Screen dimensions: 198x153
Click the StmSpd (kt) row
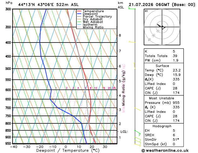point(164,144)
